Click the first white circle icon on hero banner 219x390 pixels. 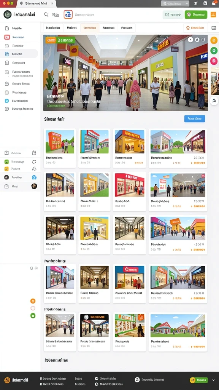click(x=190, y=40)
